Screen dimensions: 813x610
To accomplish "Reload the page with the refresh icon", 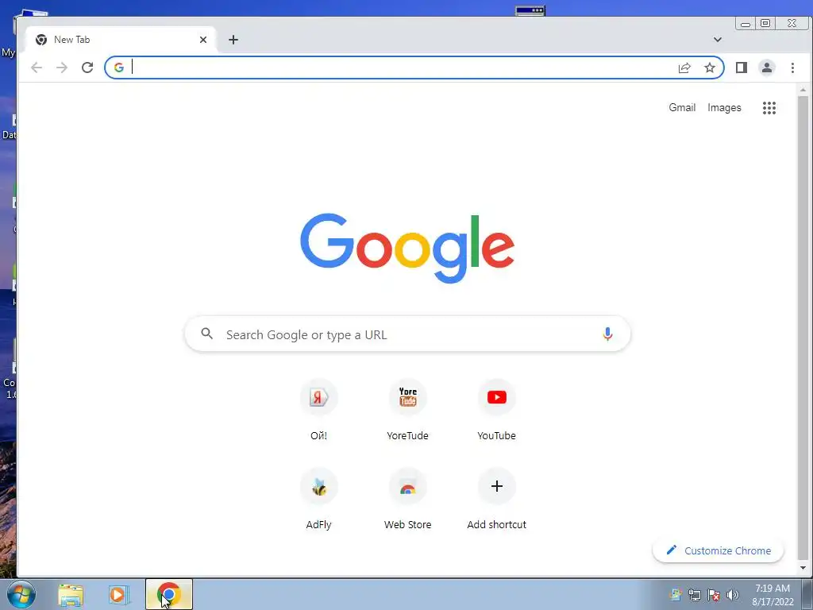I will pos(87,68).
